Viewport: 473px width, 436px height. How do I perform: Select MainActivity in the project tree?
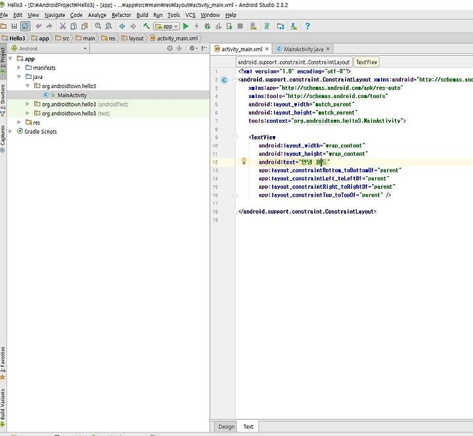(72, 95)
